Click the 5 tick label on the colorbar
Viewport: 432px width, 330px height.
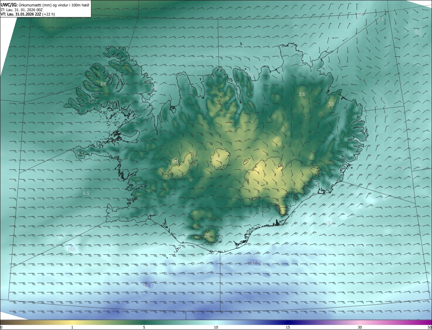pyautogui.click(x=144, y=327)
